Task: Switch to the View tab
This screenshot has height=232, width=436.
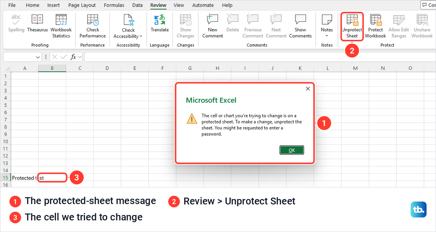Action: pyautogui.click(x=179, y=5)
